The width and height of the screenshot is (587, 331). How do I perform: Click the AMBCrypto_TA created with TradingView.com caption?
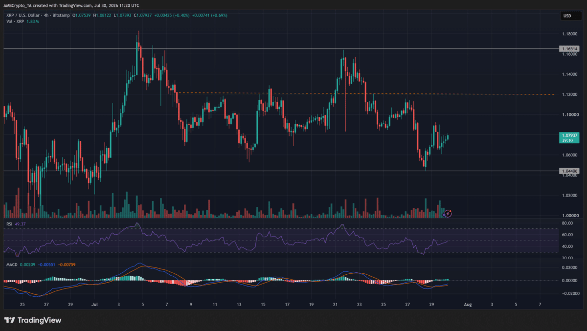(71, 5)
